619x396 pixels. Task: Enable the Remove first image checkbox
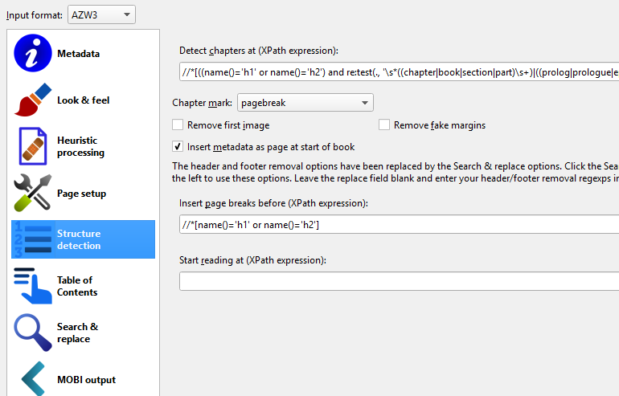pos(178,125)
